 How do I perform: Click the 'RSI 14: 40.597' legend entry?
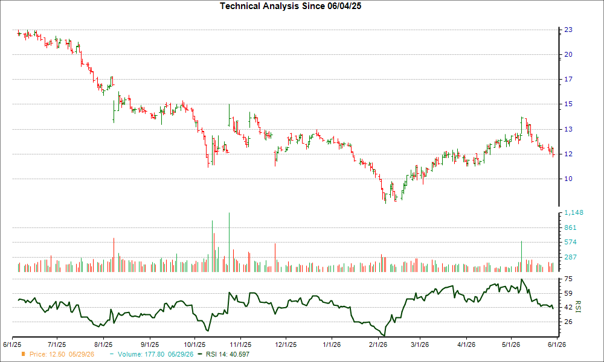223,354
